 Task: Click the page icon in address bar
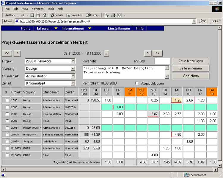17,21
